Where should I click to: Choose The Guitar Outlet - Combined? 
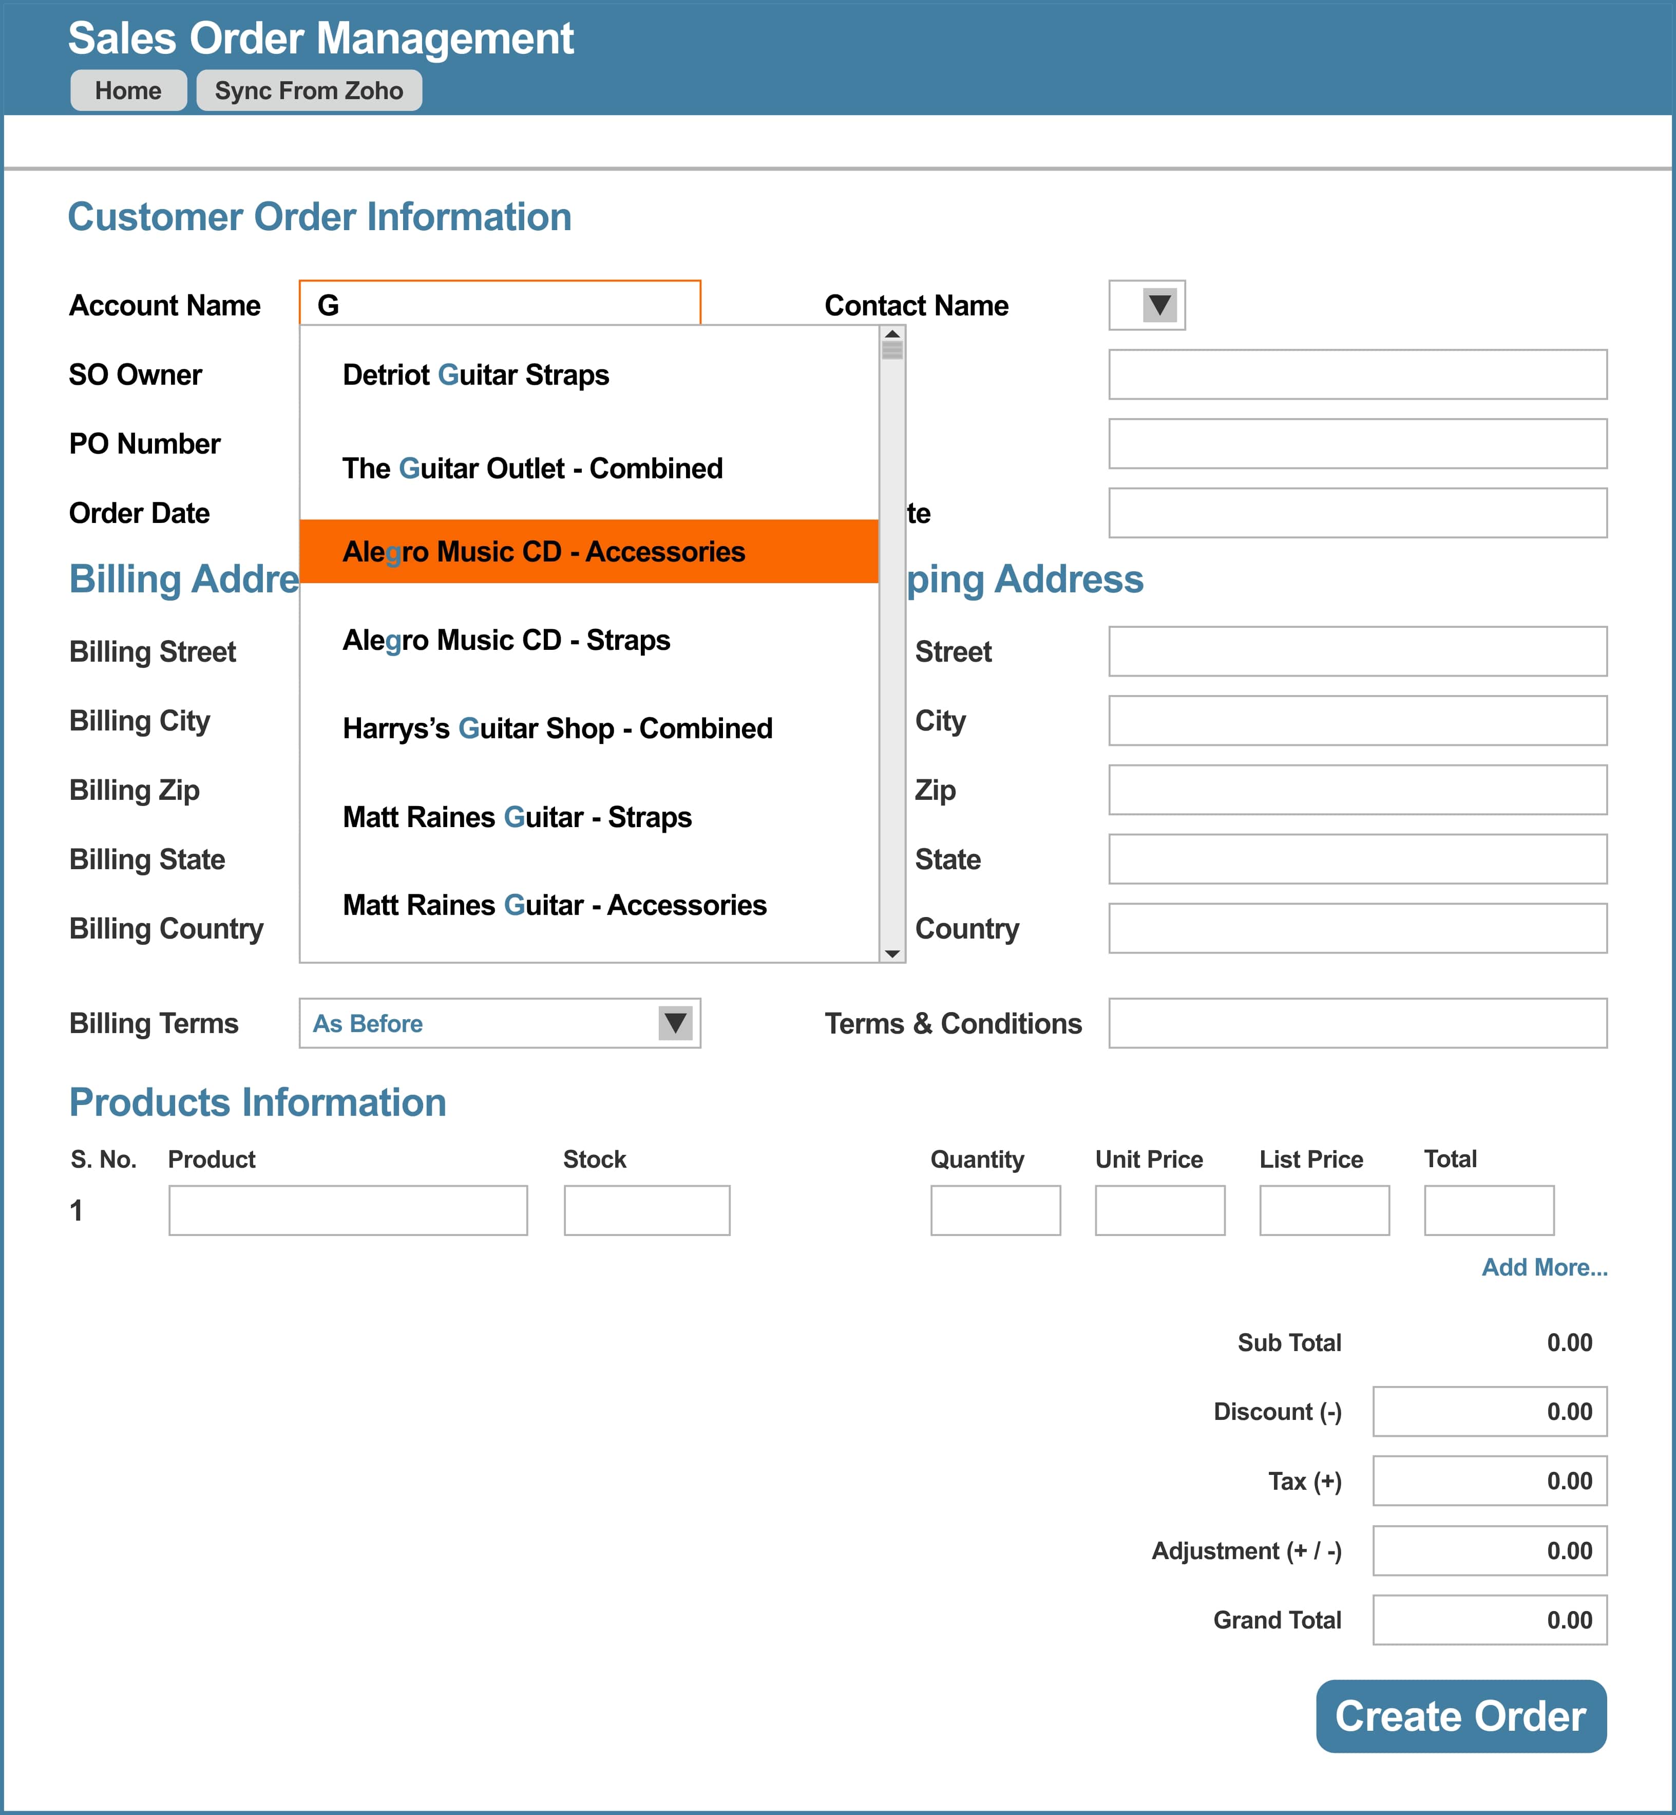coord(532,469)
